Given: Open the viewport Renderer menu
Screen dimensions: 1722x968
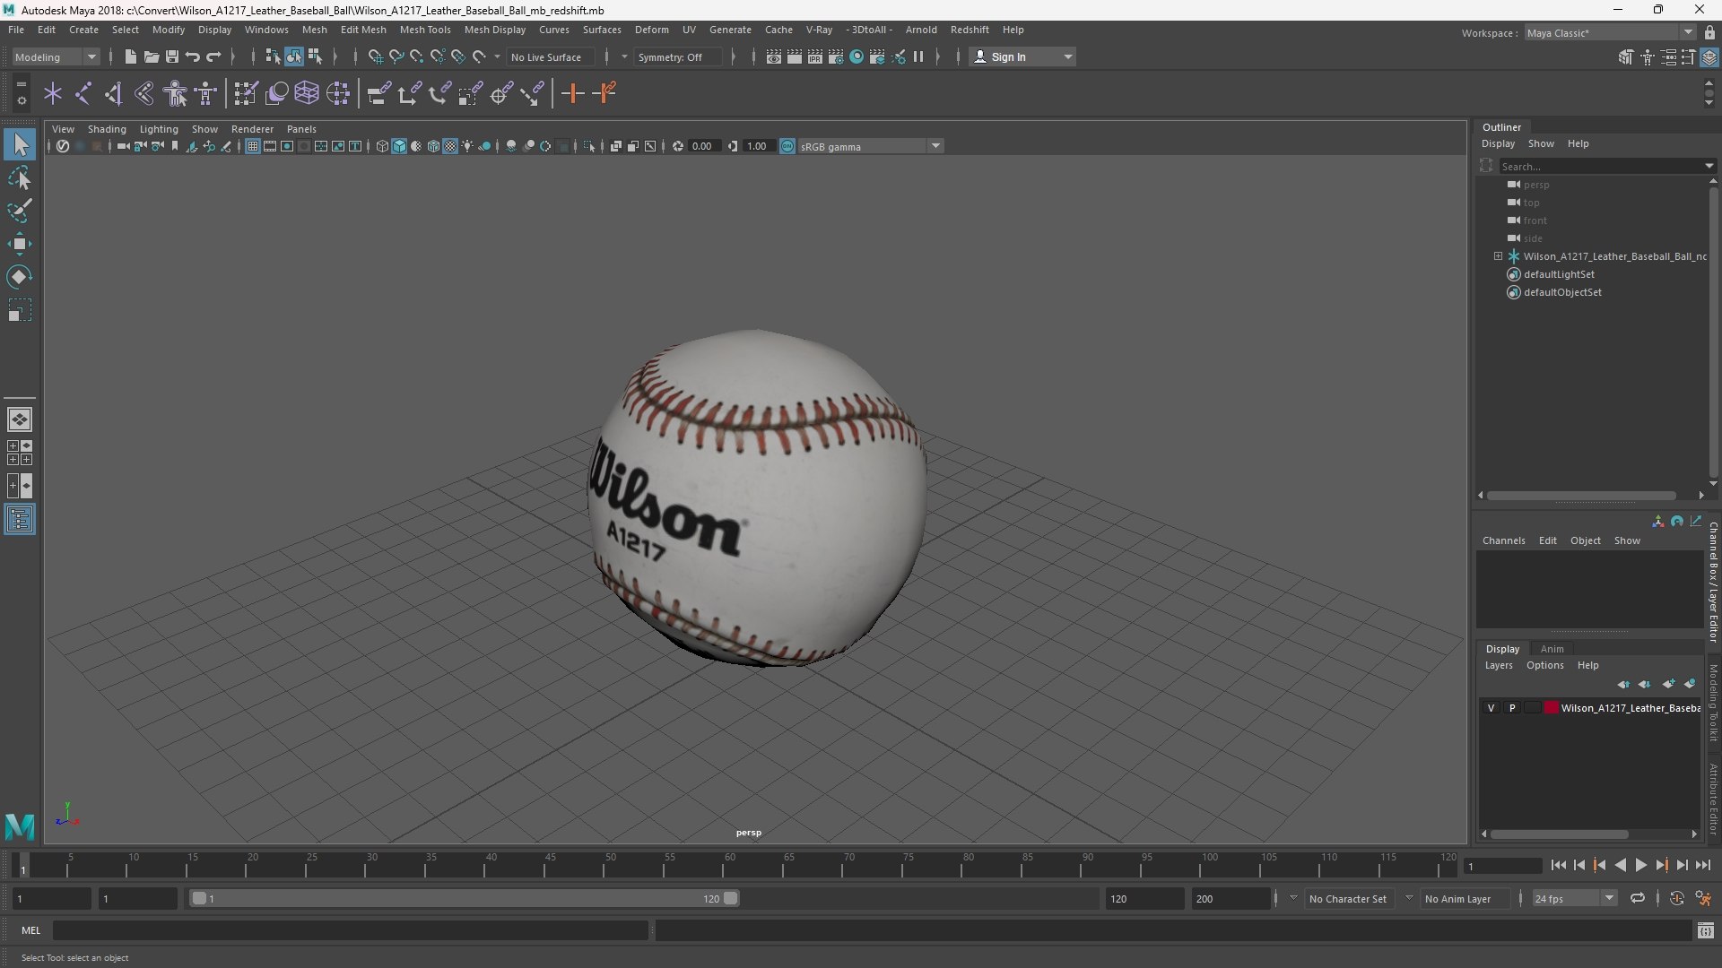Looking at the screenshot, I should [252, 129].
